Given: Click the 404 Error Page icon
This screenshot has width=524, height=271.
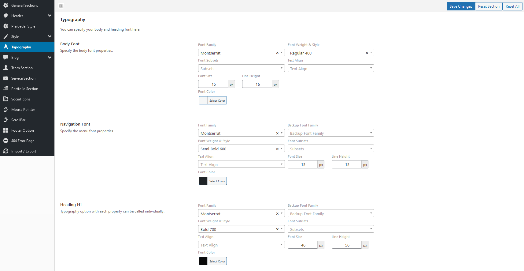Looking at the screenshot, I should click(6, 141).
